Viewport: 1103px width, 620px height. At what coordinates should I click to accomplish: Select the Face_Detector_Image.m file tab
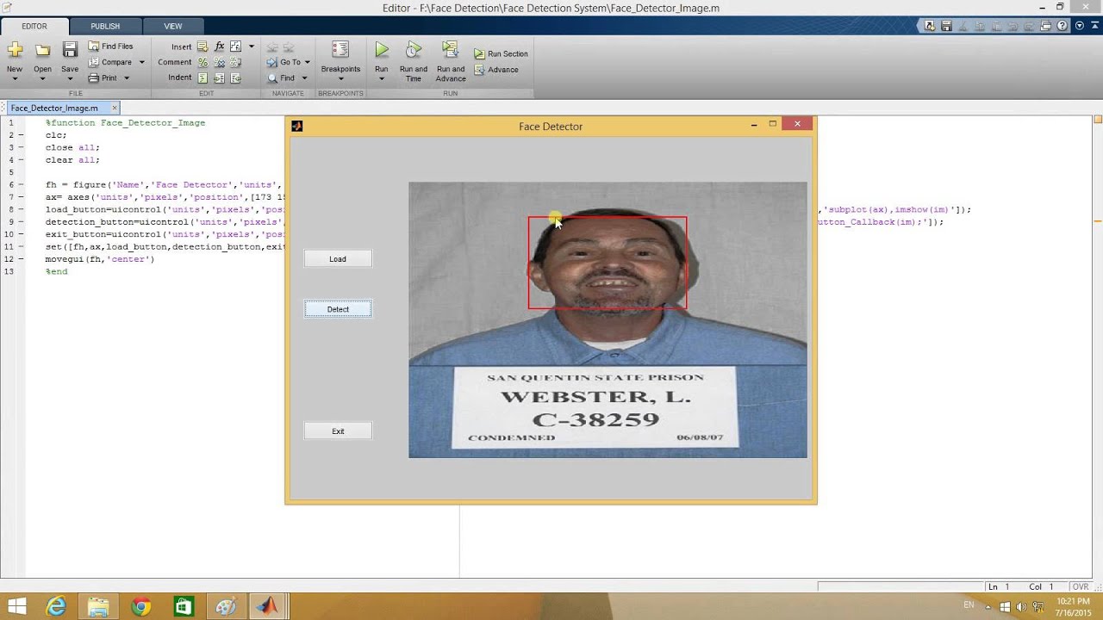tap(54, 108)
